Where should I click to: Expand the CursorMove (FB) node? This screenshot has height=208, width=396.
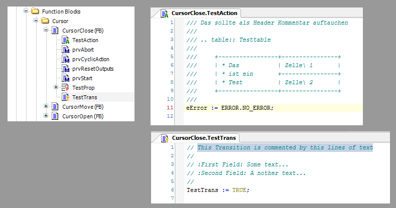(46, 107)
